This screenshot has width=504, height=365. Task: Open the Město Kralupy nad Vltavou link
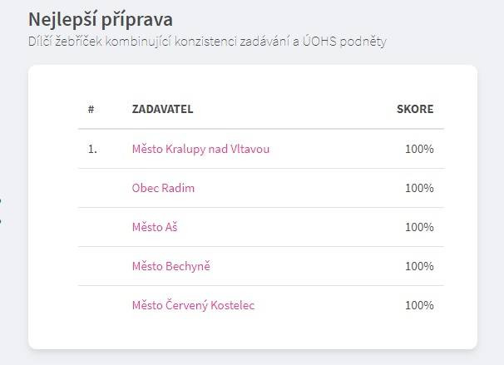[x=200, y=149]
